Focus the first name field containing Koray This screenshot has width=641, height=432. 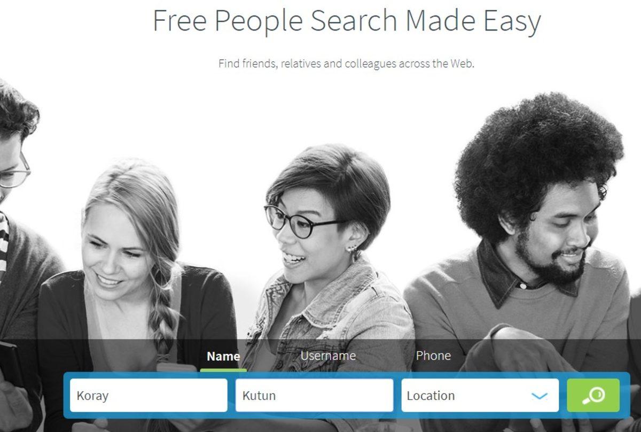tap(148, 396)
